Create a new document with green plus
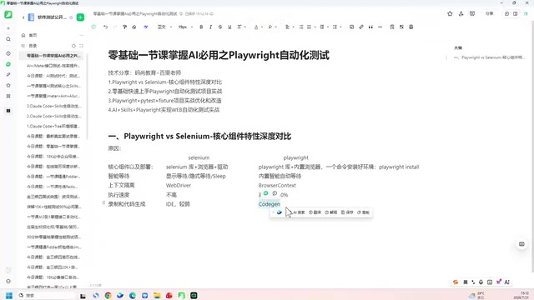534x300 pixels. point(80,17)
